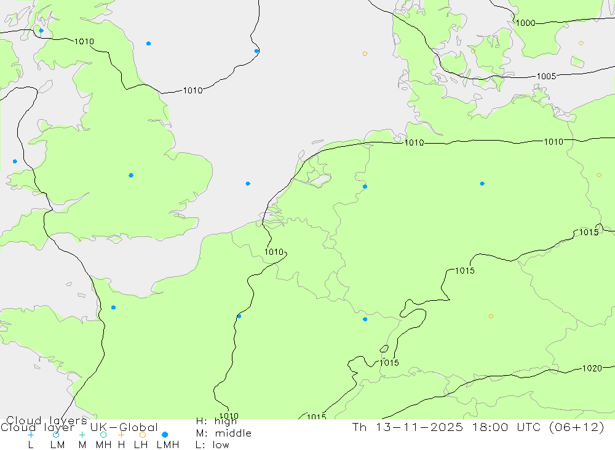This screenshot has width=615, height=450.
Task: Click the 'M: middle' legend text
Action: 223,433
